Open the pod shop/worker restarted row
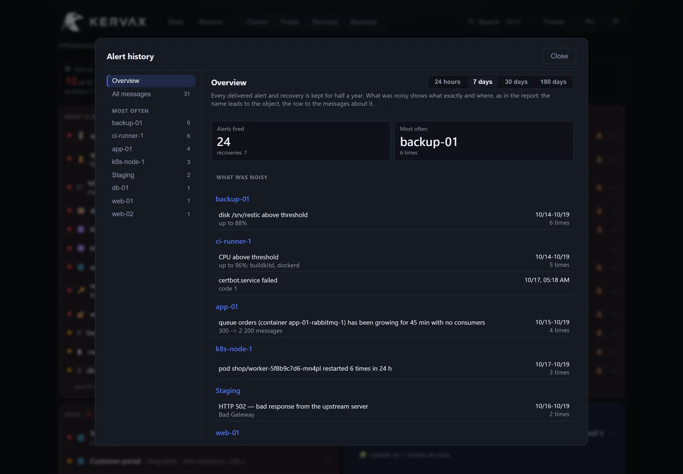This screenshot has width=683, height=474. pyautogui.click(x=392, y=368)
